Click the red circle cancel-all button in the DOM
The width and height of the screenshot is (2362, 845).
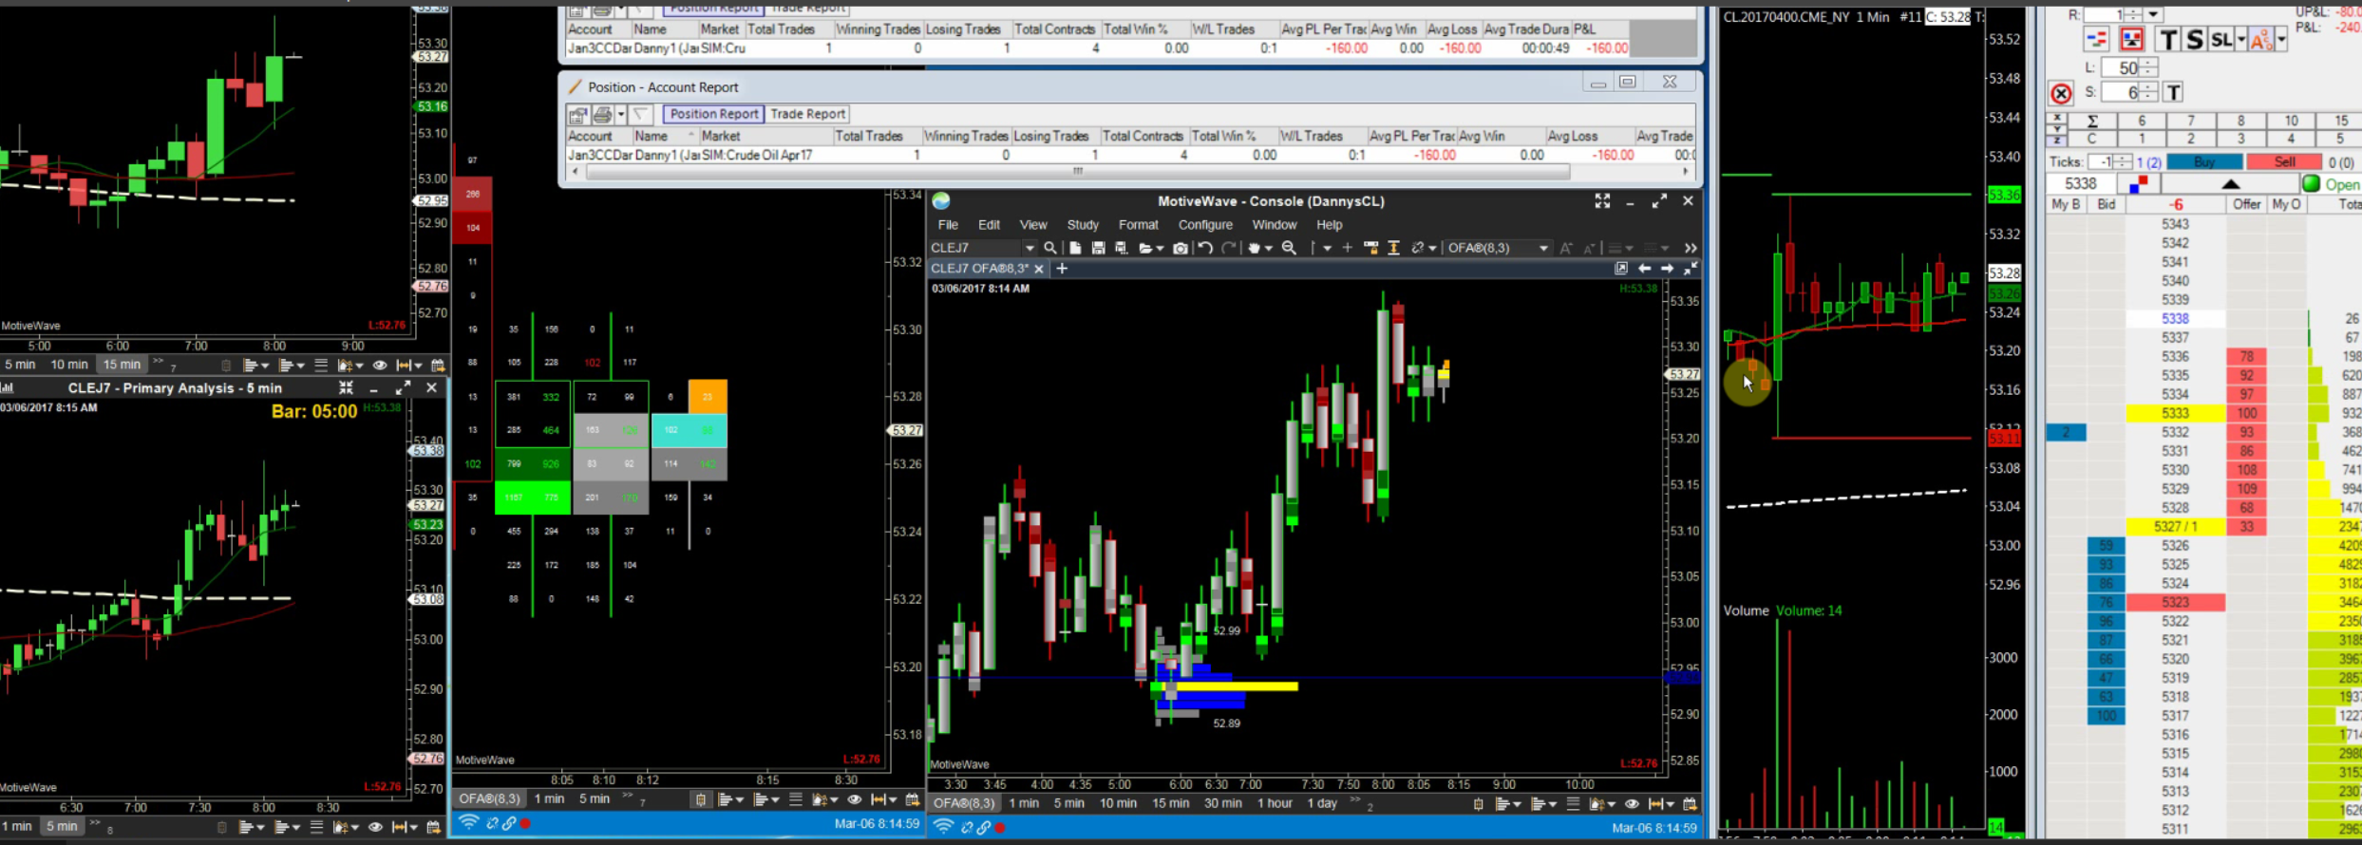coord(2061,94)
